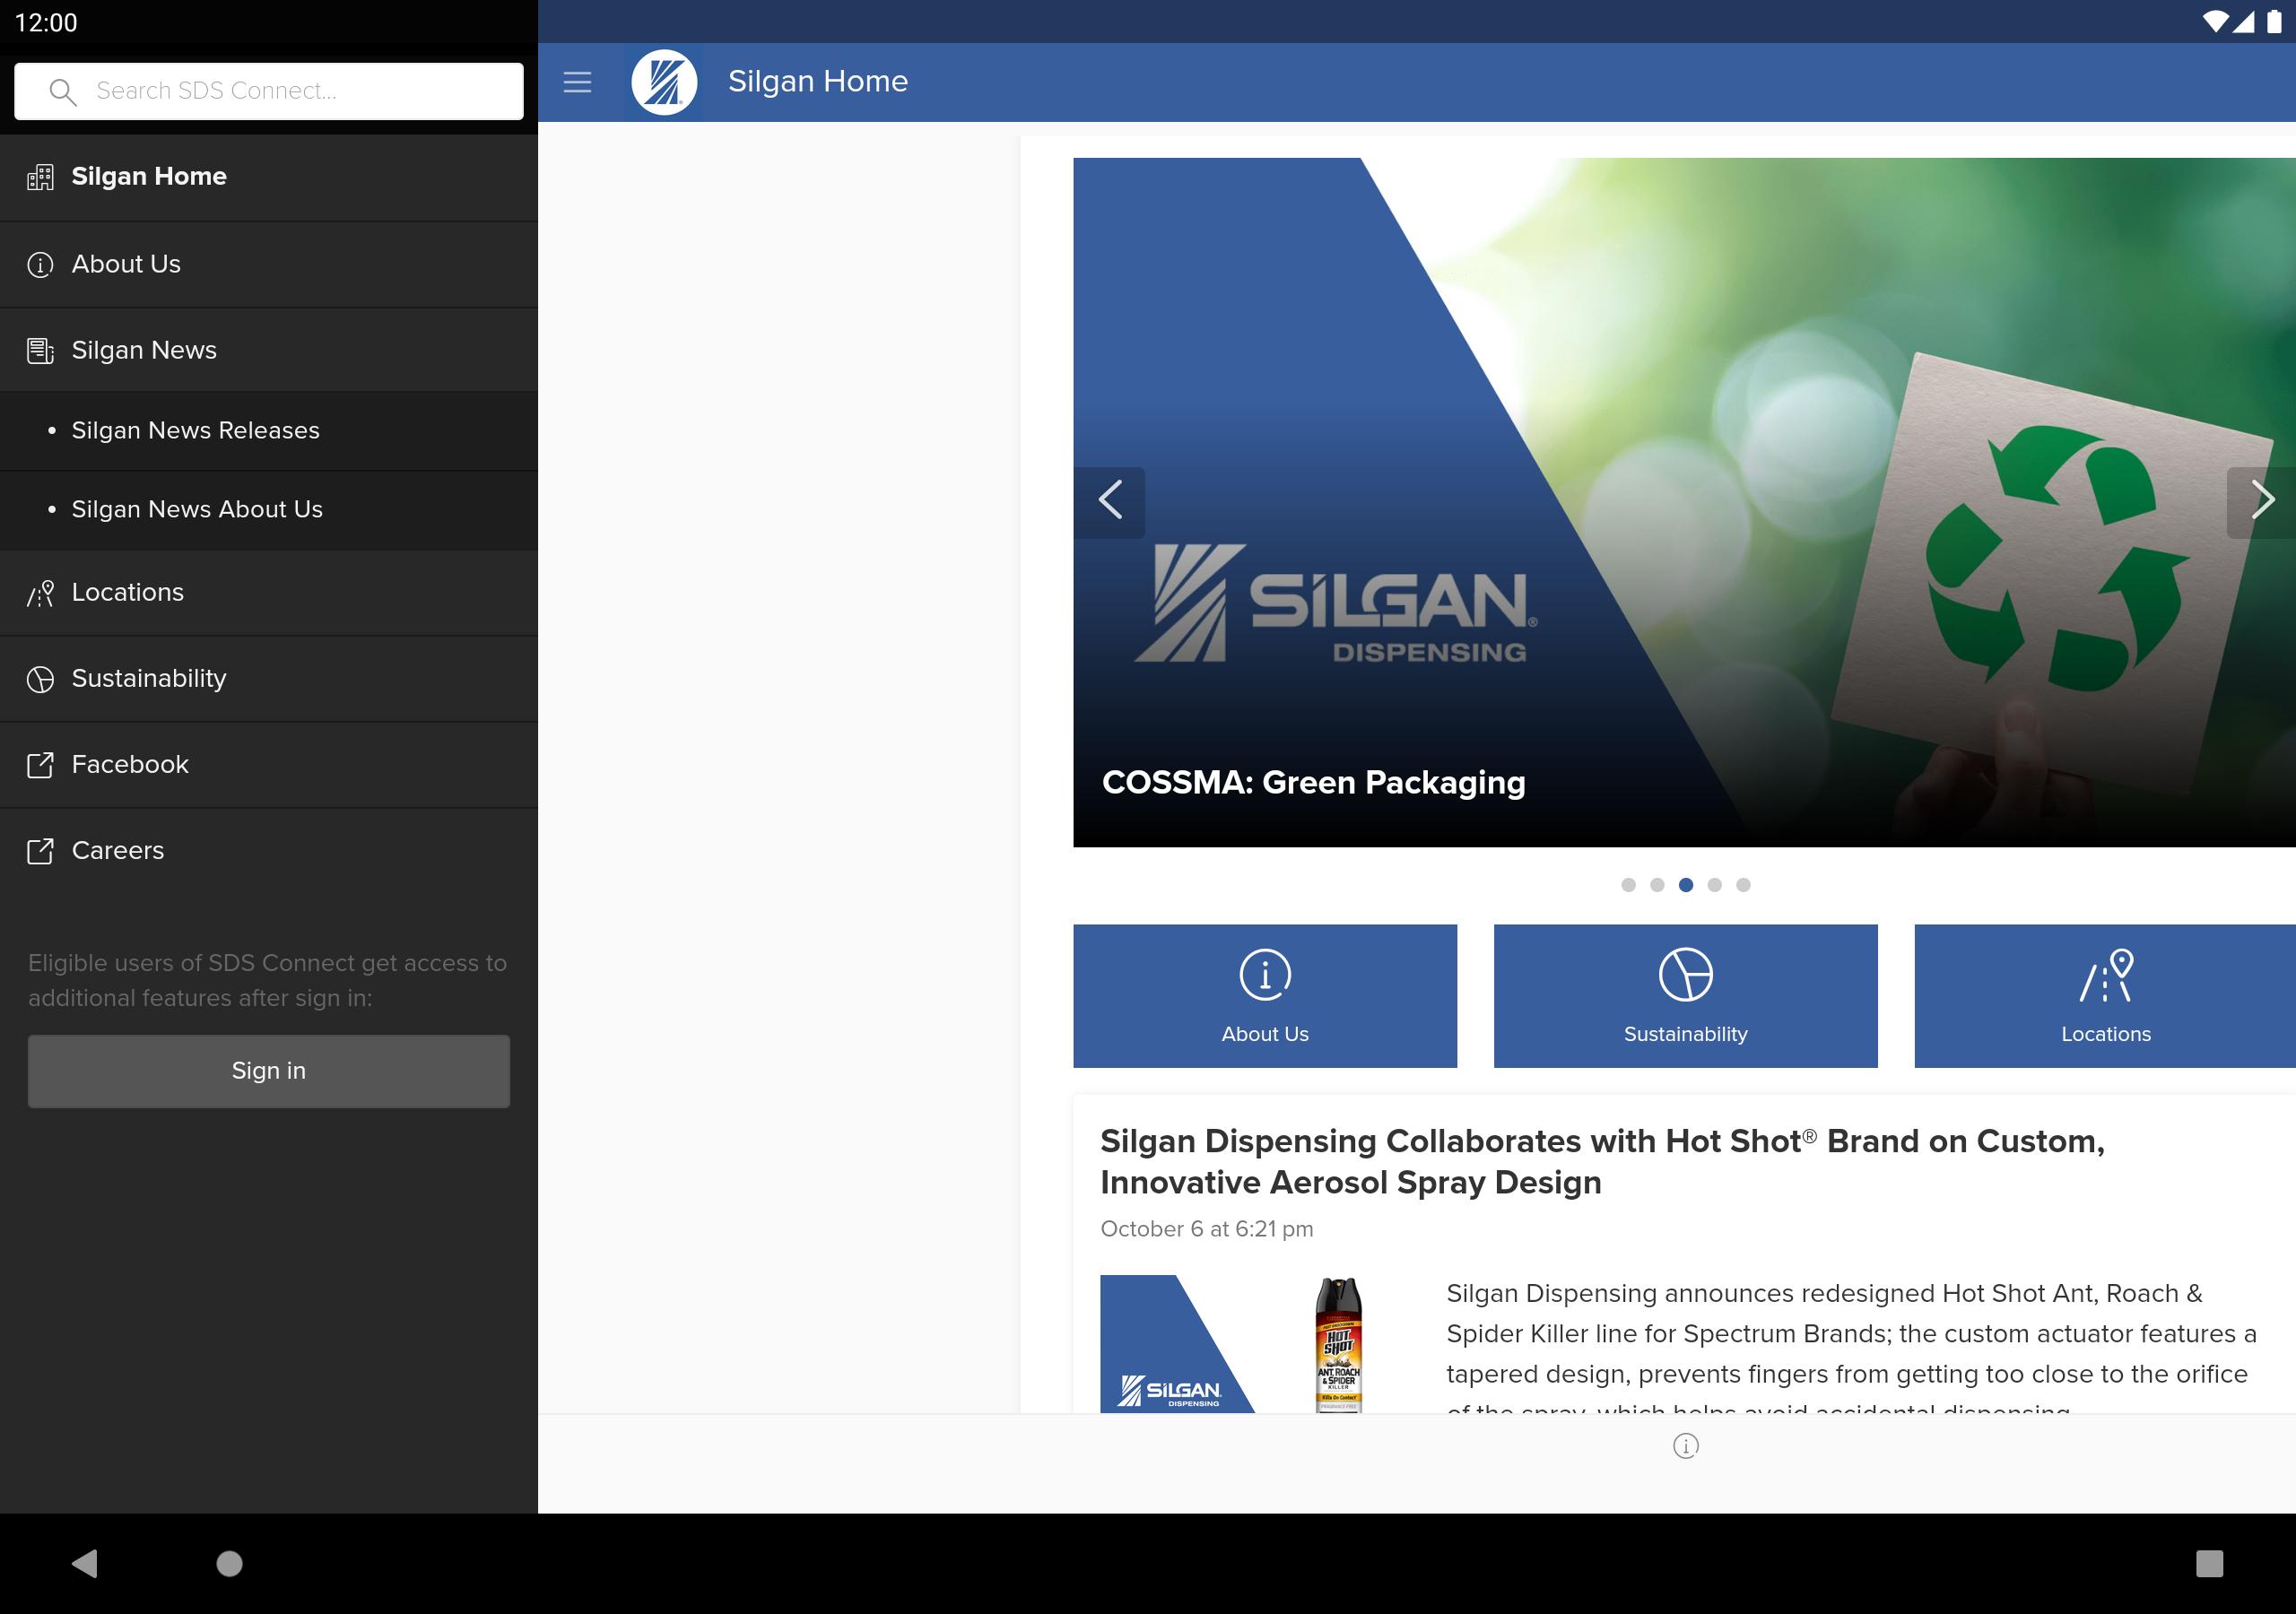
Task: Tap the Android home button
Action: point(229,1563)
